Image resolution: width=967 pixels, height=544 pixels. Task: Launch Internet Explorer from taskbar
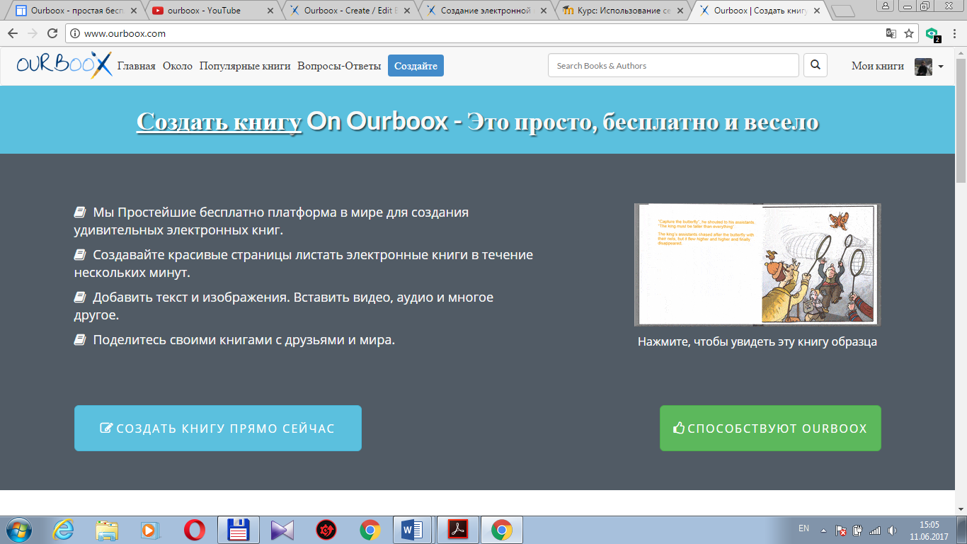point(64,530)
